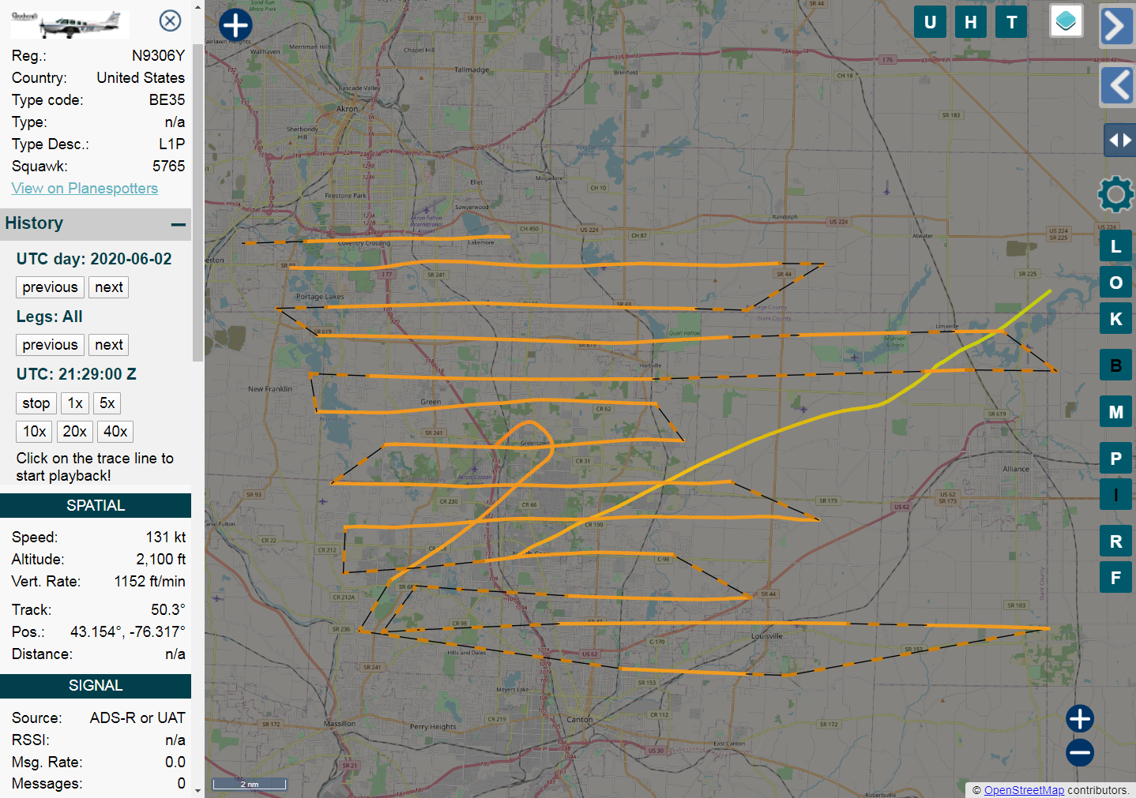Screen dimensions: 1136x798
Task: Click the right chevron arrow button
Action: point(1115,26)
